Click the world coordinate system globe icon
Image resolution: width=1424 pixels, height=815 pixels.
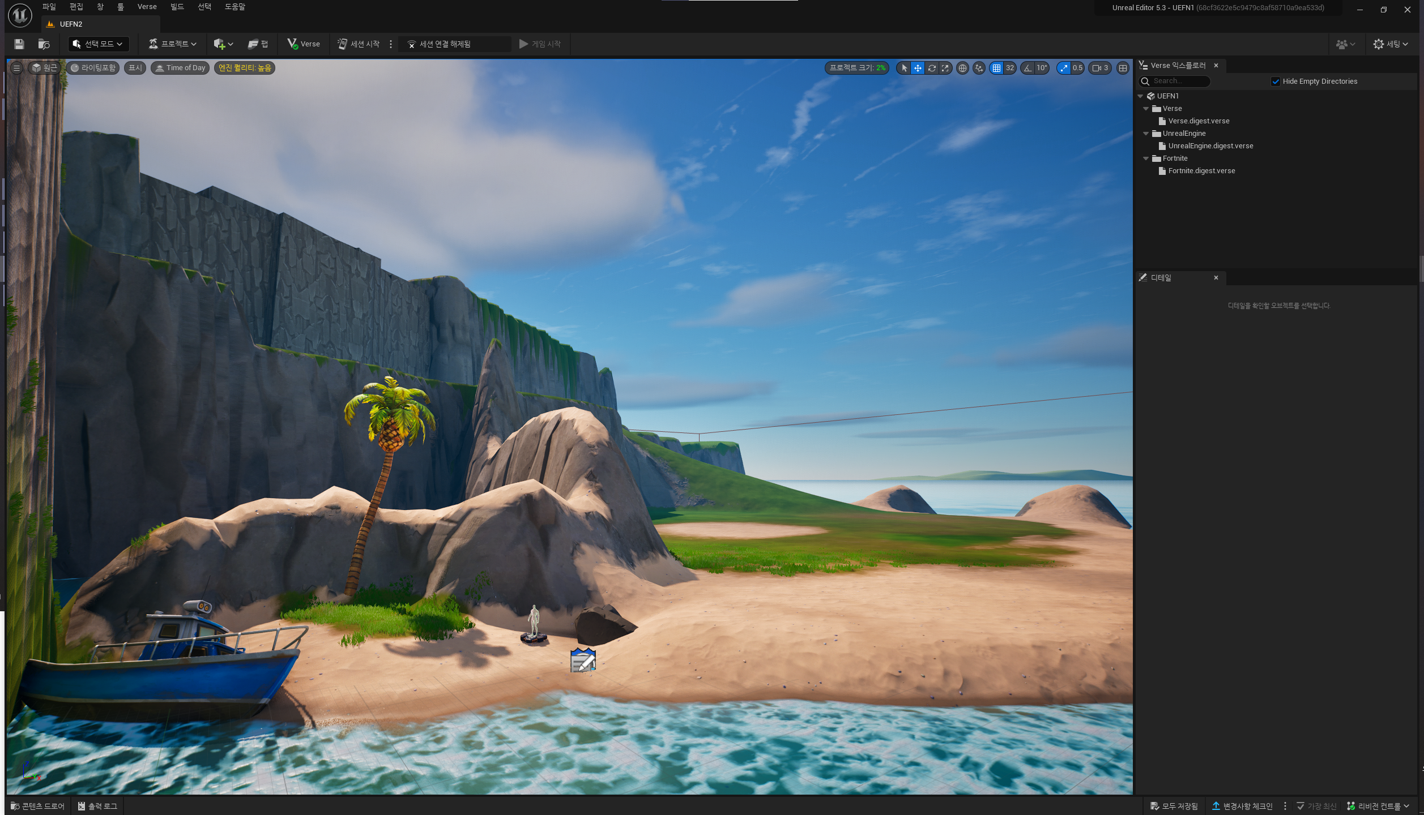click(x=962, y=68)
